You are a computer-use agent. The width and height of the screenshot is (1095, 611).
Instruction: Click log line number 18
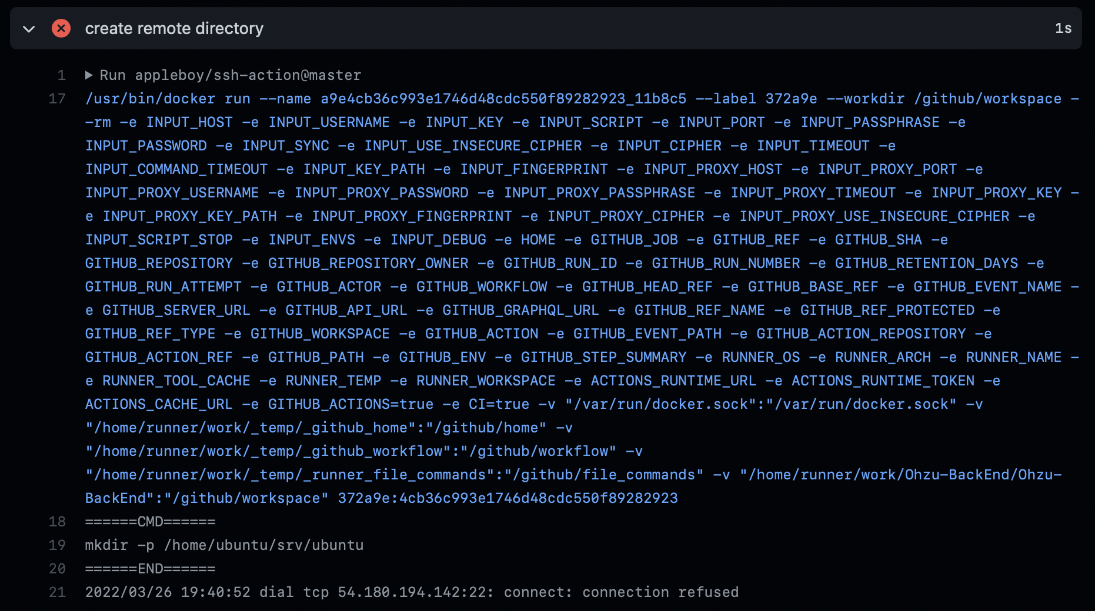point(57,522)
